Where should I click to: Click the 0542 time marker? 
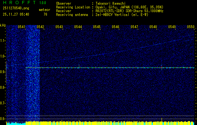point(40,27)
